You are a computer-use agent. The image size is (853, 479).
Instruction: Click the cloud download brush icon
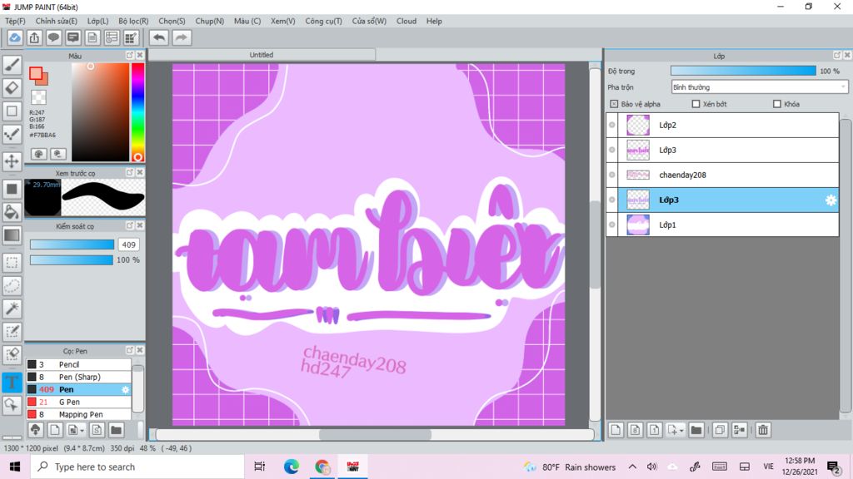35,430
